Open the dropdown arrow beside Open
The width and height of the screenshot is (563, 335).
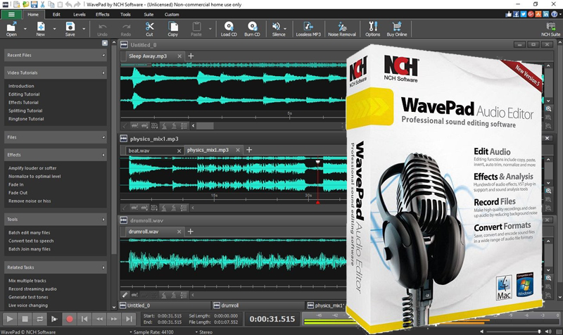[25, 29]
